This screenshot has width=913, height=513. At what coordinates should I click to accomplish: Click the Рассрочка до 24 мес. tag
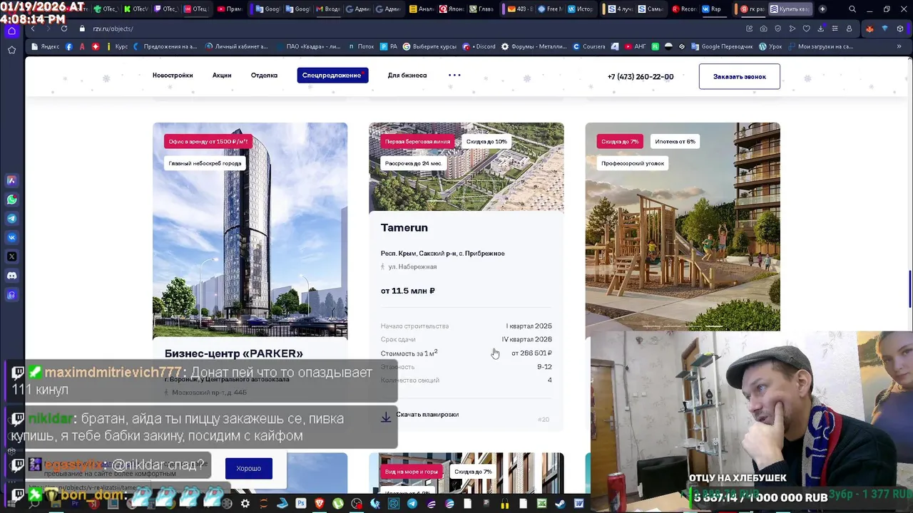click(414, 163)
